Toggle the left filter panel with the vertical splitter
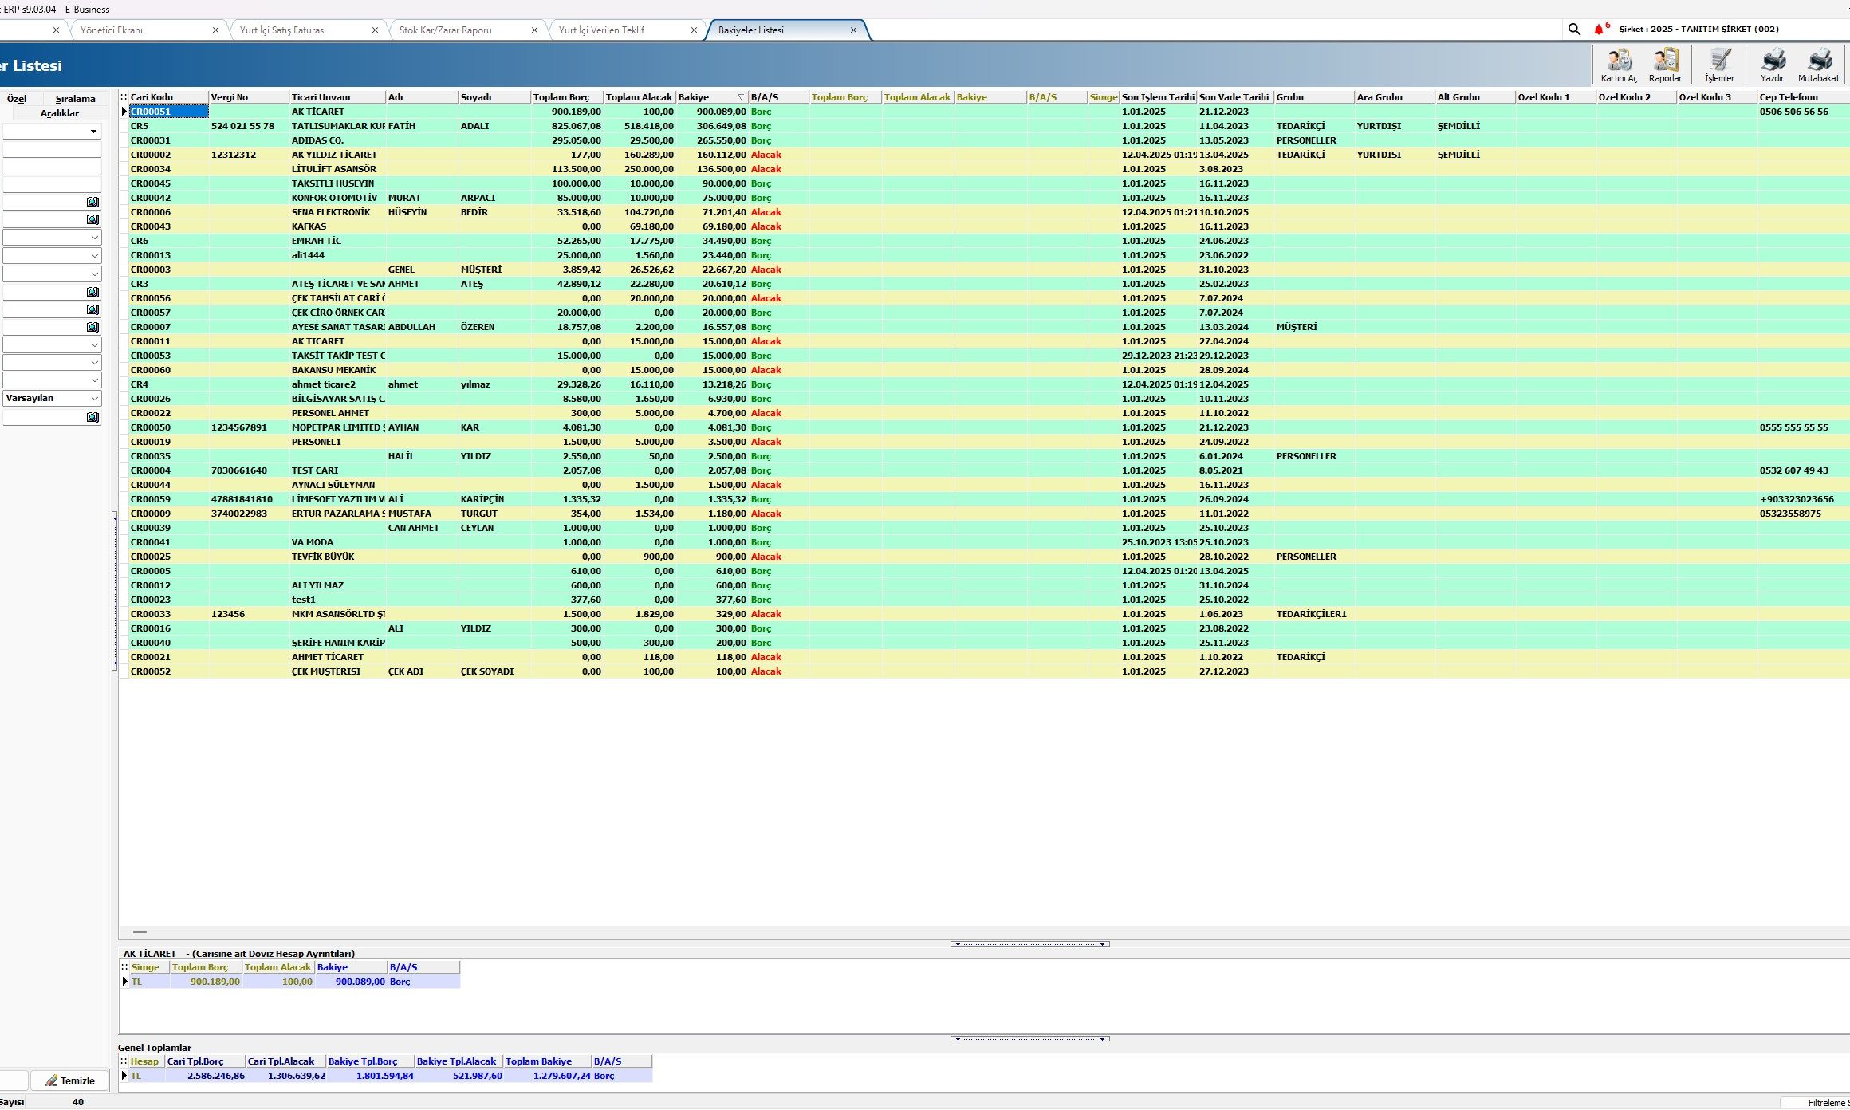This screenshot has height=1110, width=1850. (114, 590)
